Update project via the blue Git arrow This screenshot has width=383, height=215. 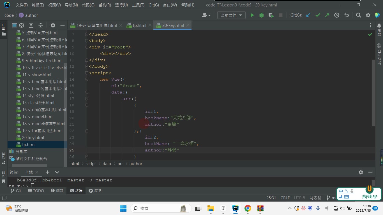(308, 15)
